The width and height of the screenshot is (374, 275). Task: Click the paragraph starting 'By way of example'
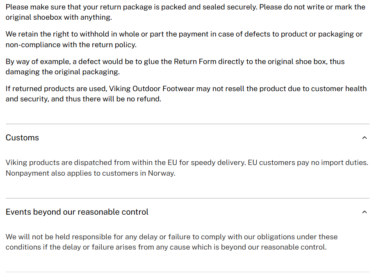175,66
